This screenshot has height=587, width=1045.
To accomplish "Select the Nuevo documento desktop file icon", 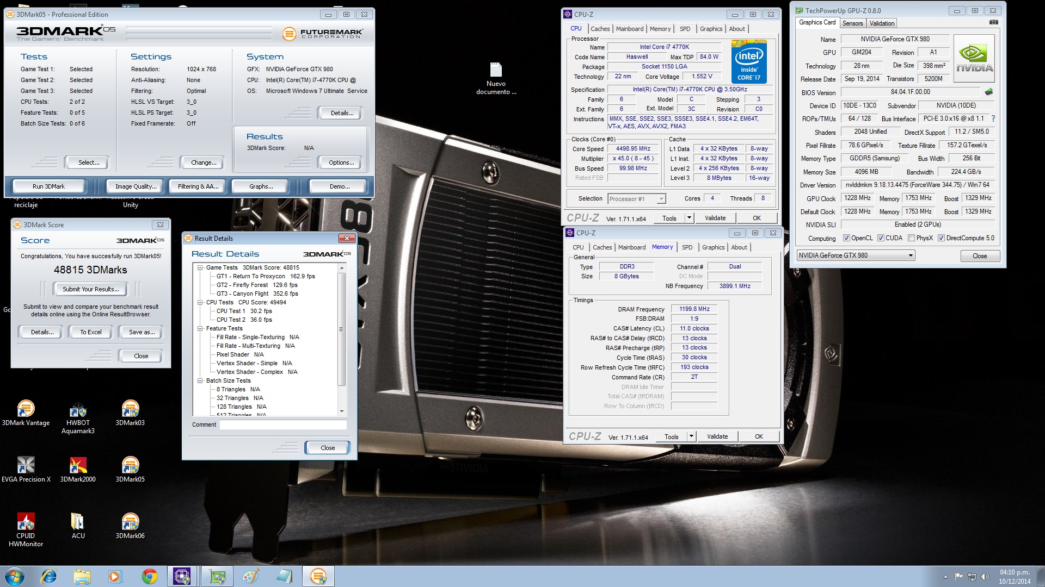I will [x=496, y=79].
